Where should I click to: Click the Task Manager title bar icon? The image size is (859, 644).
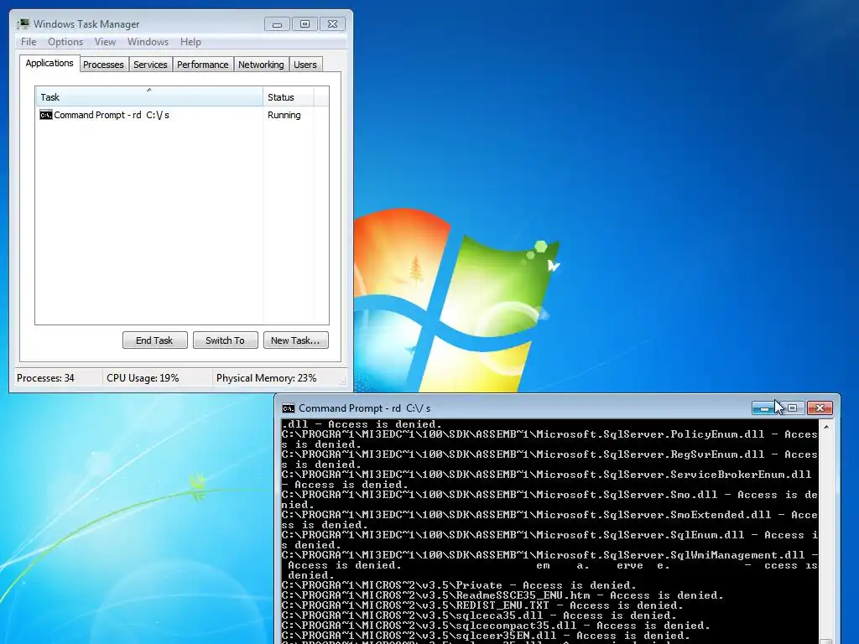pos(23,24)
